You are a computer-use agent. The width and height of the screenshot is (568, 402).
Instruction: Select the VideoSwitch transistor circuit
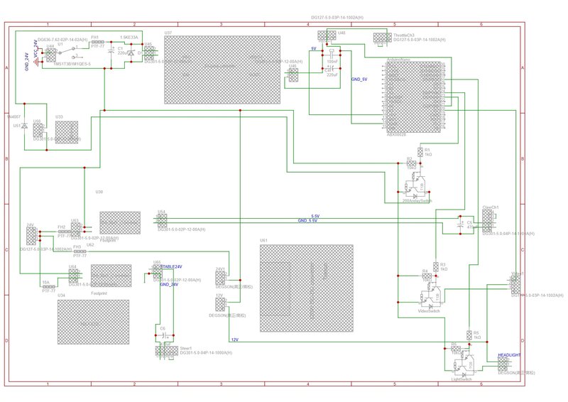[x=431, y=294]
